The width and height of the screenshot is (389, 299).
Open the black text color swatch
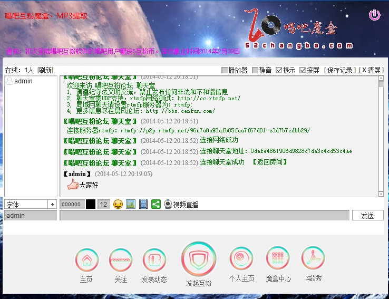click(x=91, y=204)
